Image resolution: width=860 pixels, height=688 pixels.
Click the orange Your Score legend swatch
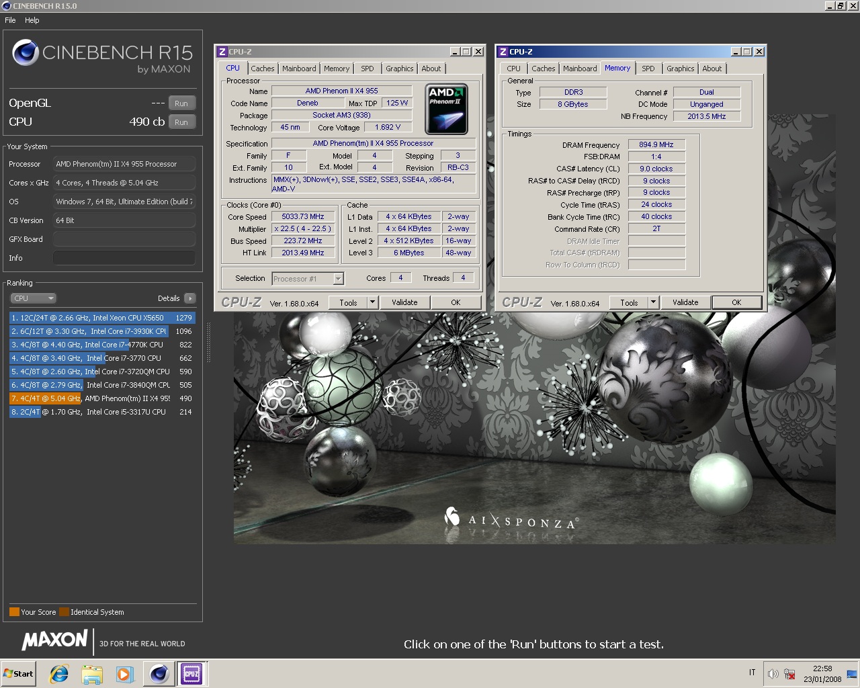pos(14,612)
